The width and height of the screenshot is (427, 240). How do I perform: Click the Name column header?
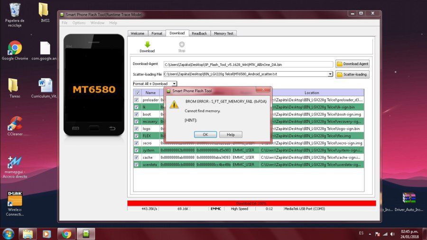[x=150, y=93]
